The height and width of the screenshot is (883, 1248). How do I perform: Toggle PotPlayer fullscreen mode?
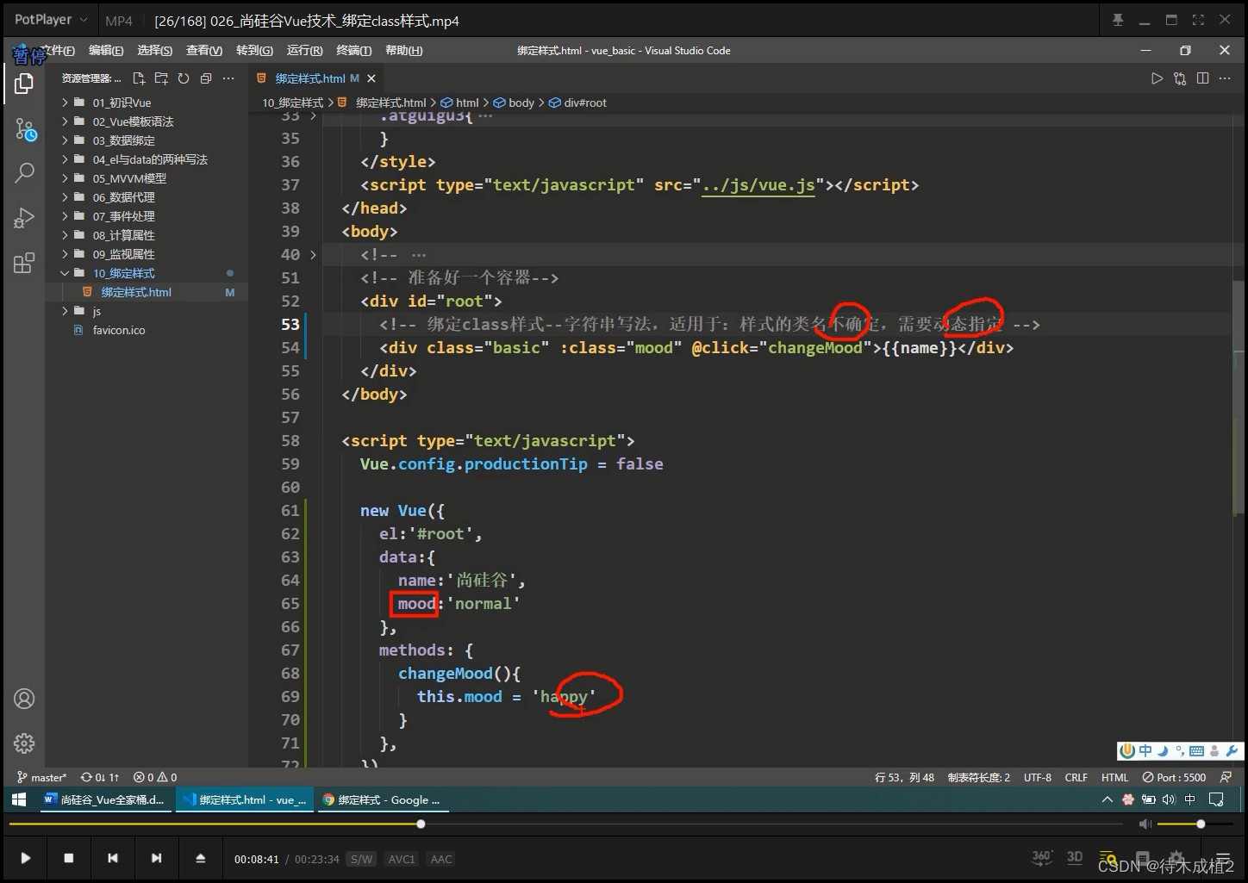(x=1198, y=20)
